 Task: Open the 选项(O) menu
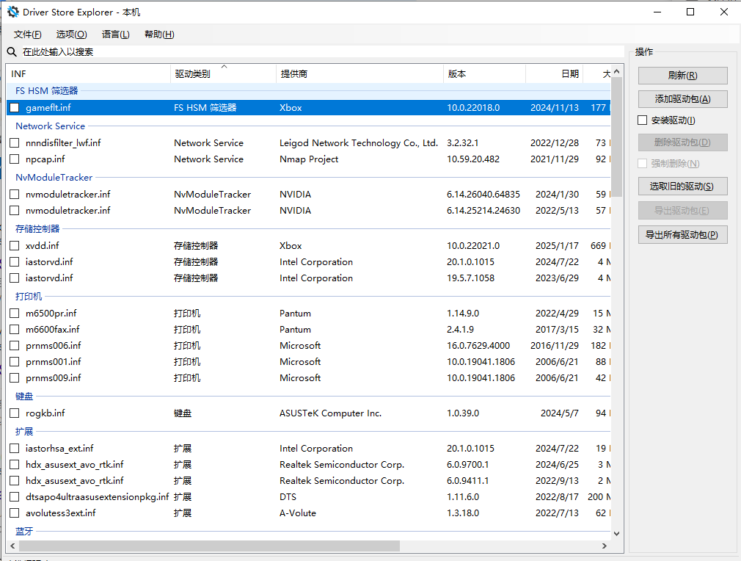click(x=71, y=34)
